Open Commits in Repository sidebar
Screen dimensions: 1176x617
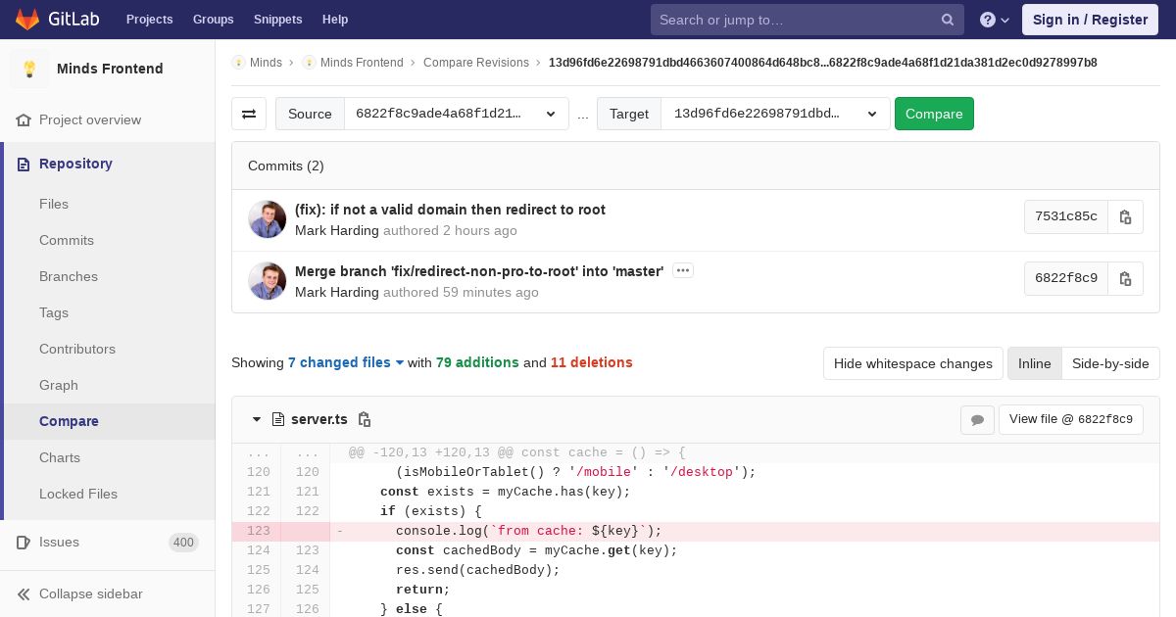click(x=67, y=240)
